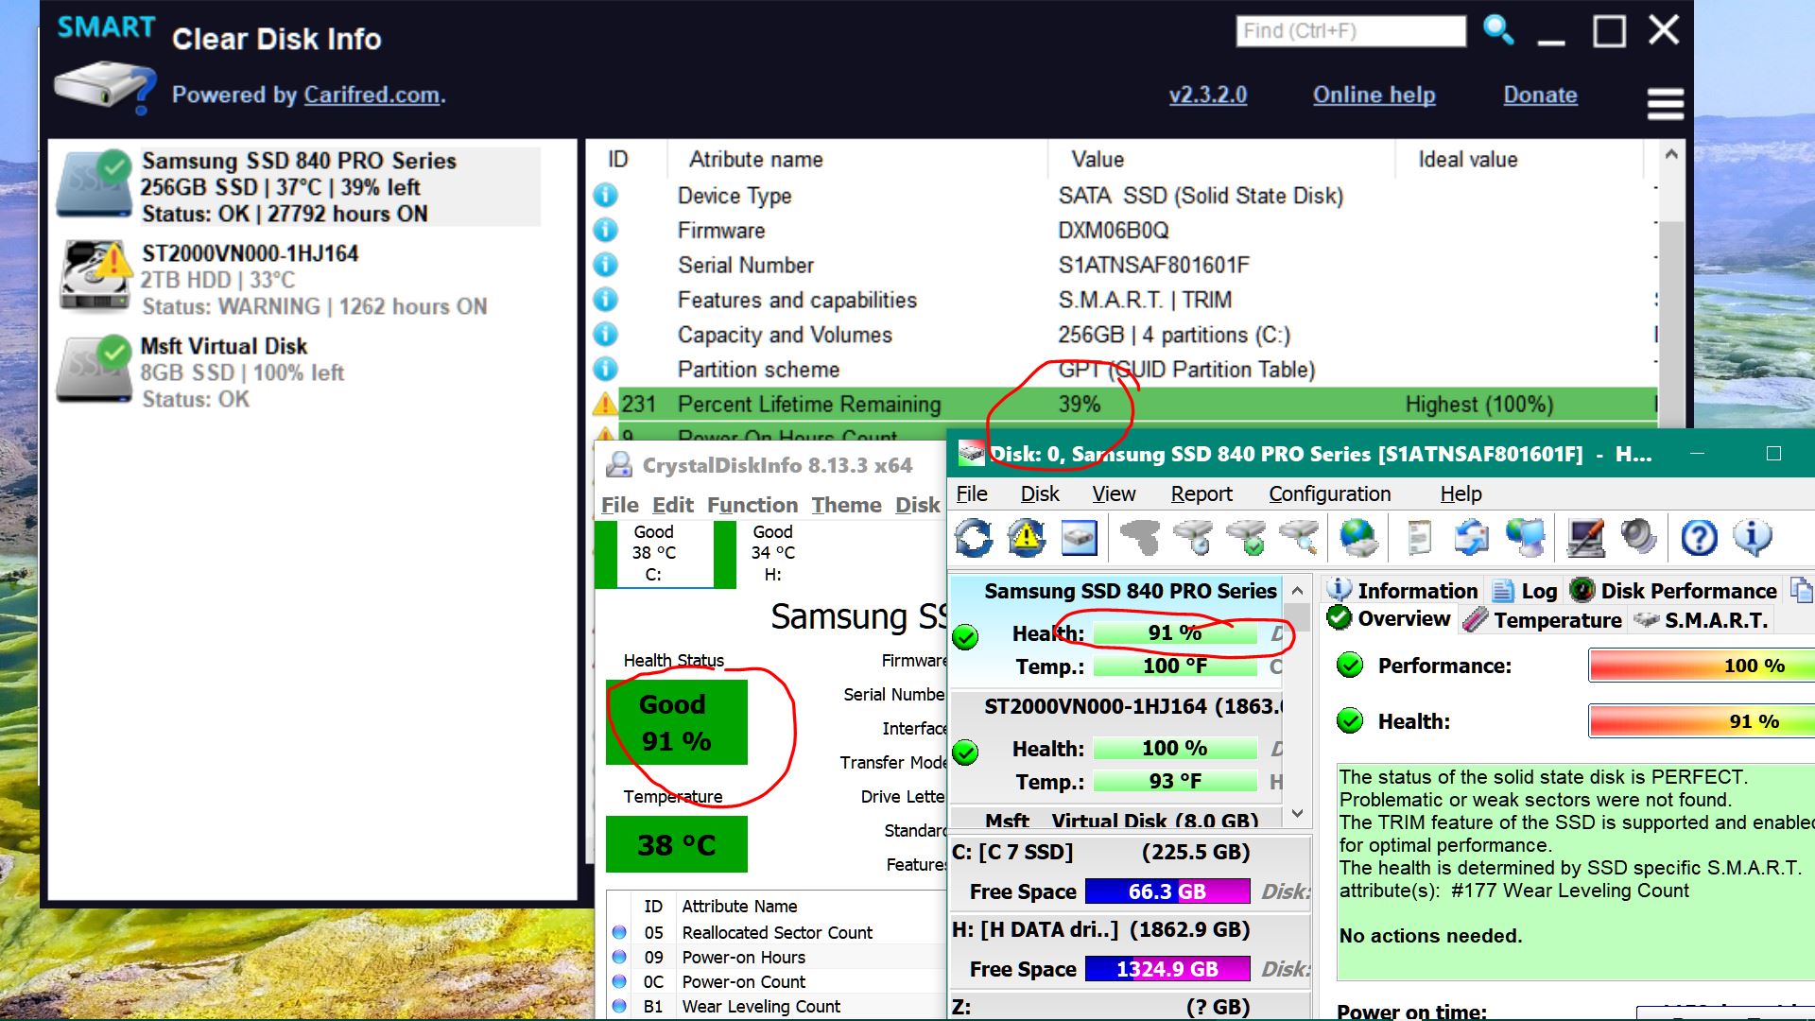
Task: Click the info speech bubble about icon
Action: pos(1752,538)
